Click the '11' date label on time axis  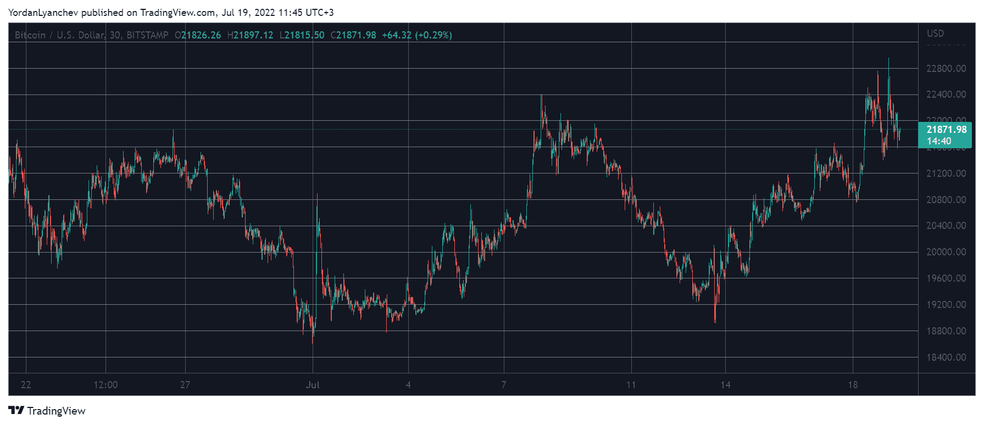point(631,385)
